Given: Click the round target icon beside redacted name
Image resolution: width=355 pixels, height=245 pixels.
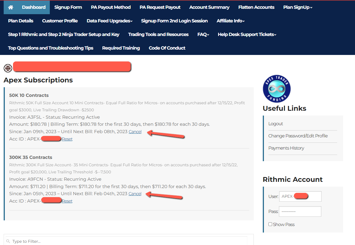Looking at the screenshot, I should point(8,68).
